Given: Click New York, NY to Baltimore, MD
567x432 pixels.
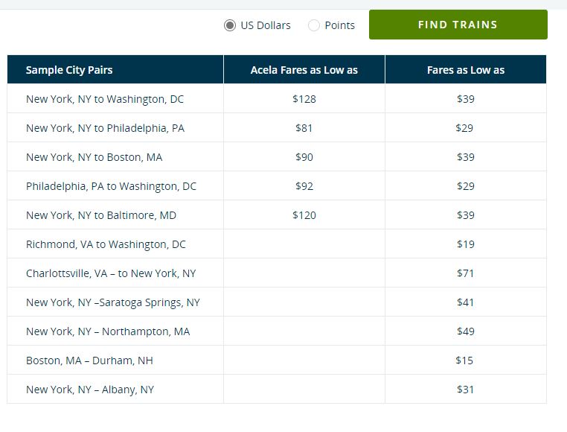Looking at the screenshot, I should click(x=101, y=215).
